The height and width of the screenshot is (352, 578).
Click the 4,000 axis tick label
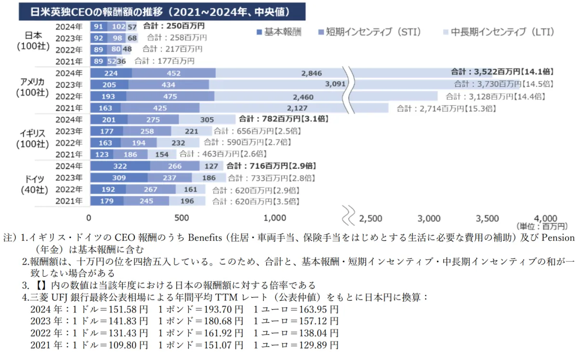(x=546, y=218)
